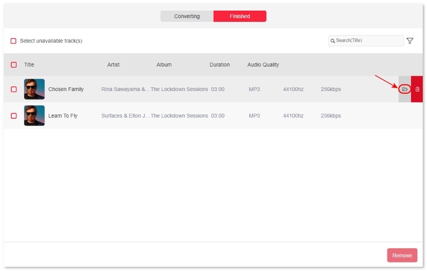Screen dimensions: 427x271
Task: Toggle the select-all checkbox in header row
Action: tap(14, 65)
